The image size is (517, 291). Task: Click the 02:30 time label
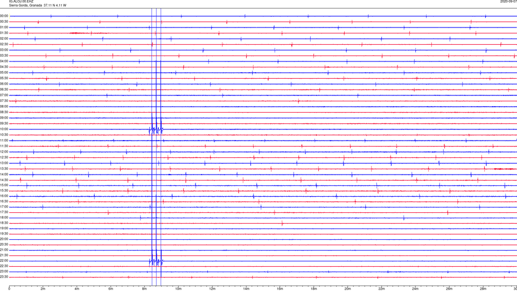coord(4,44)
